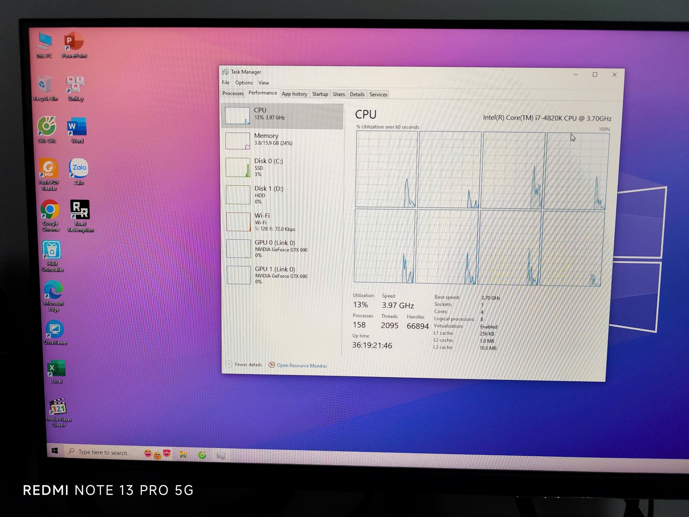Open the File menu
This screenshot has height=517, width=689.
click(x=225, y=82)
